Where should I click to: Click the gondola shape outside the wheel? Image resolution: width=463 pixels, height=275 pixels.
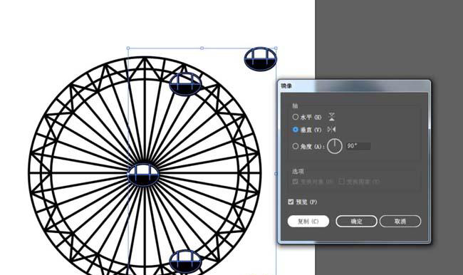point(261,59)
